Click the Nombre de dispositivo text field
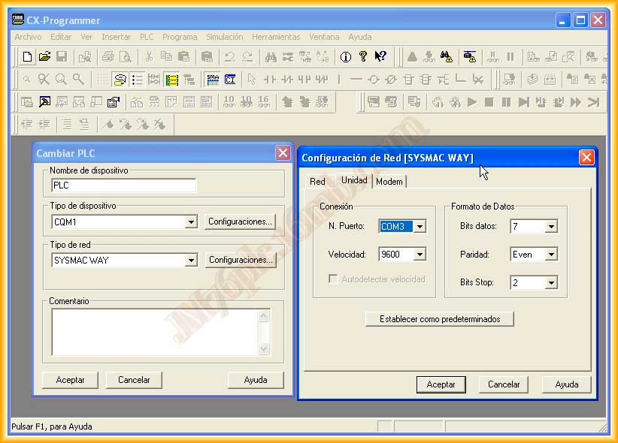The width and height of the screenshot is (618, 443). point(123,185)
